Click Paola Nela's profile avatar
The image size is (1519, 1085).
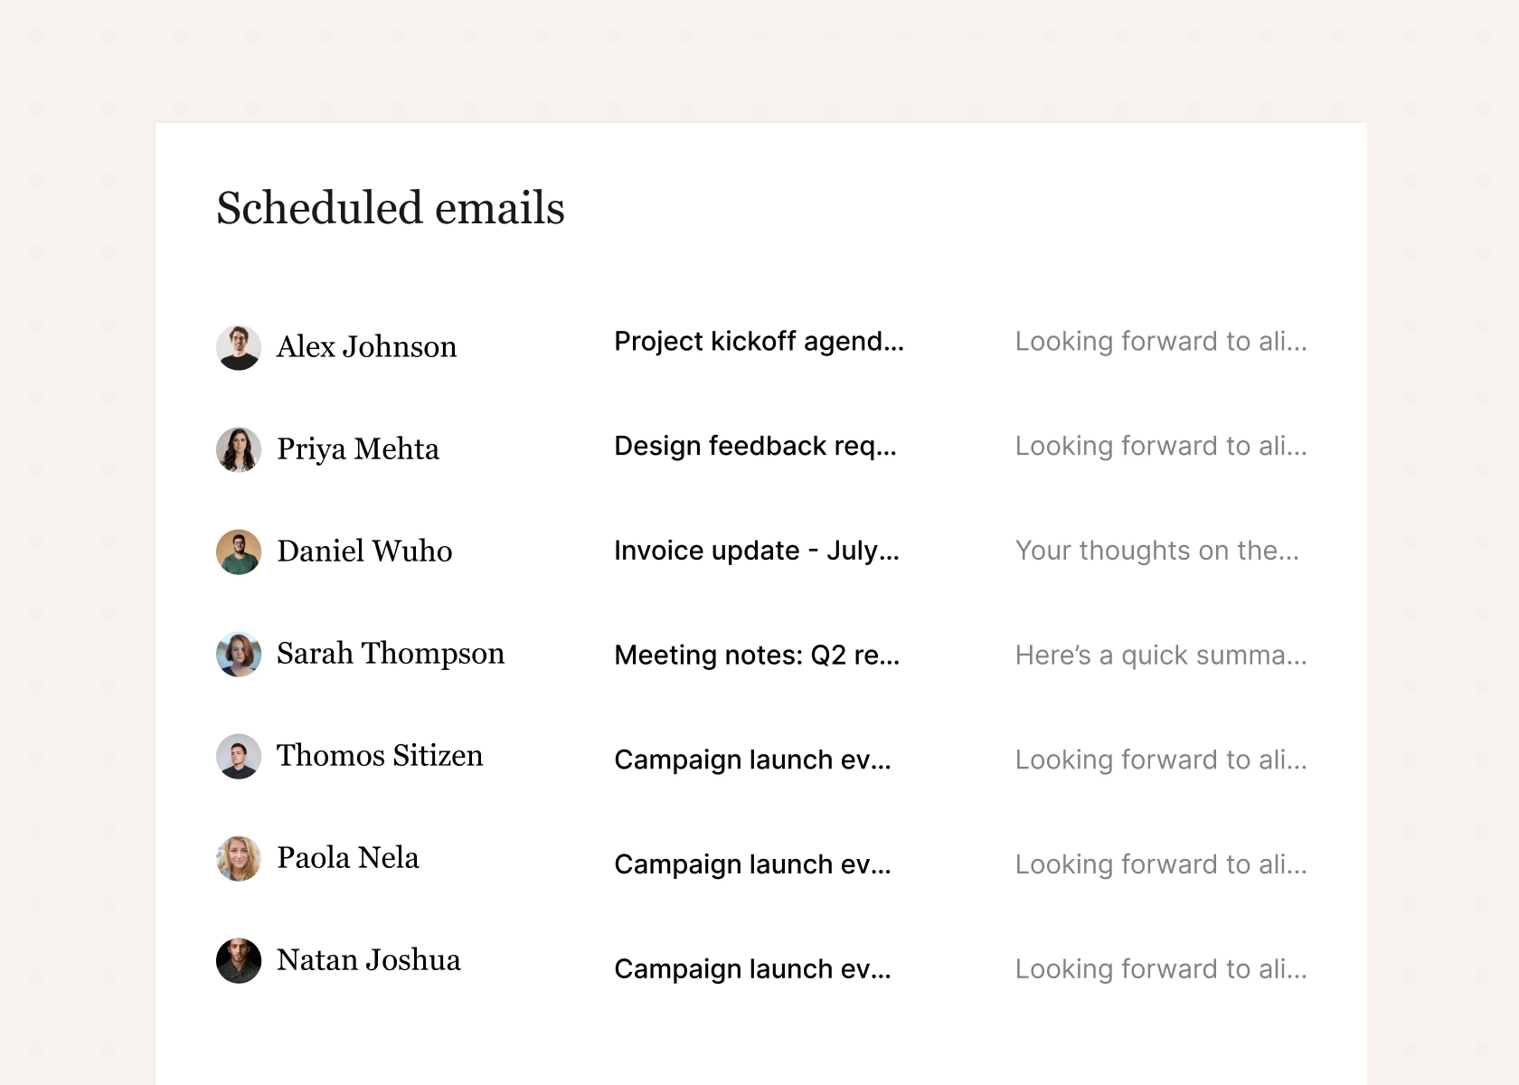[x=238, y=859]
